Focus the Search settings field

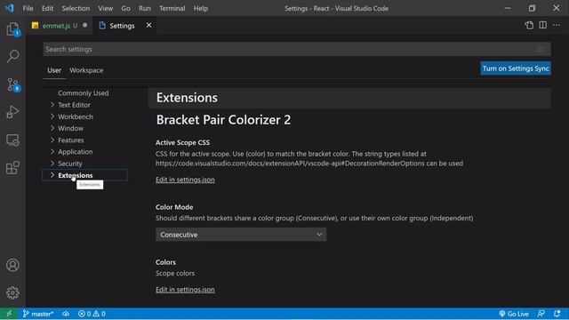[297, 50]
